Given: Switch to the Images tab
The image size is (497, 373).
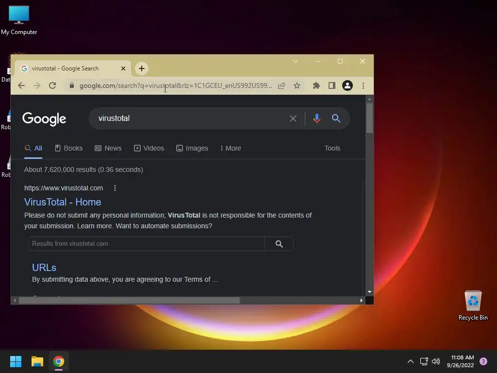Looking at the screenshot, I should coord(192,148).
